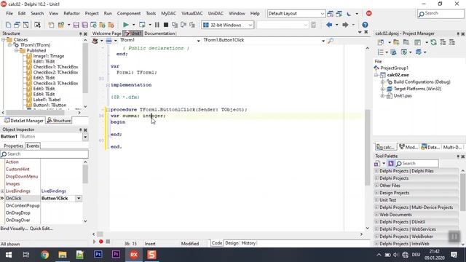
Task: Click the dark theme moon icon
Action: [349, 13]
